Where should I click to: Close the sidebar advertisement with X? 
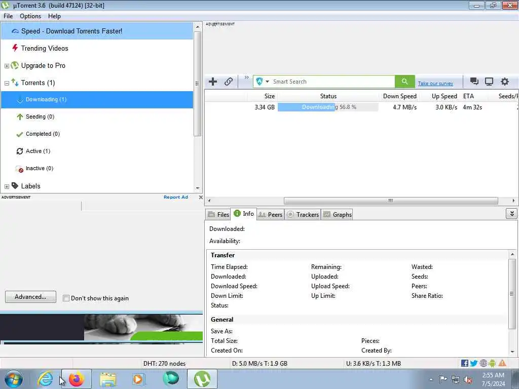(x=201, y=197)
